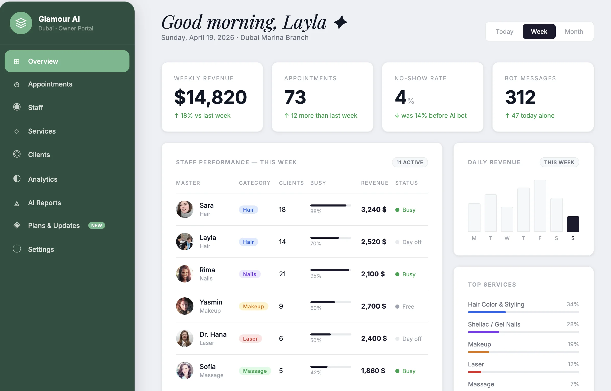Click the Settings dotted circle icon

(x=17, y=249)
